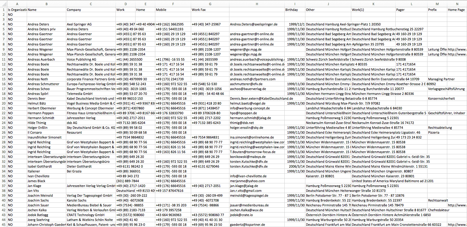Select birthday cell '2006/3/14'
Viewport: 467px width, 227px height.
(295, 166)
